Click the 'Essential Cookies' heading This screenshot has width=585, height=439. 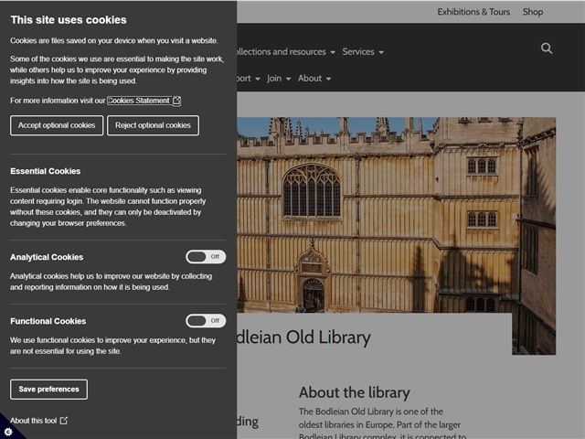tap(46, 171)
